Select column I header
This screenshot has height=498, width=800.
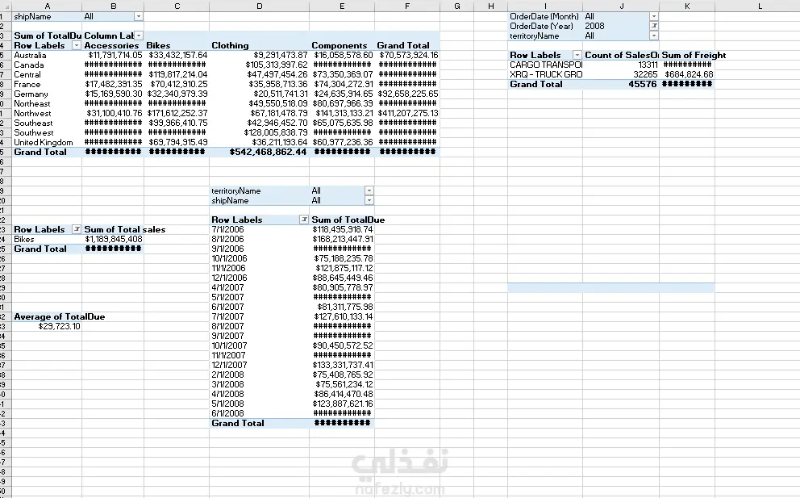545,6
